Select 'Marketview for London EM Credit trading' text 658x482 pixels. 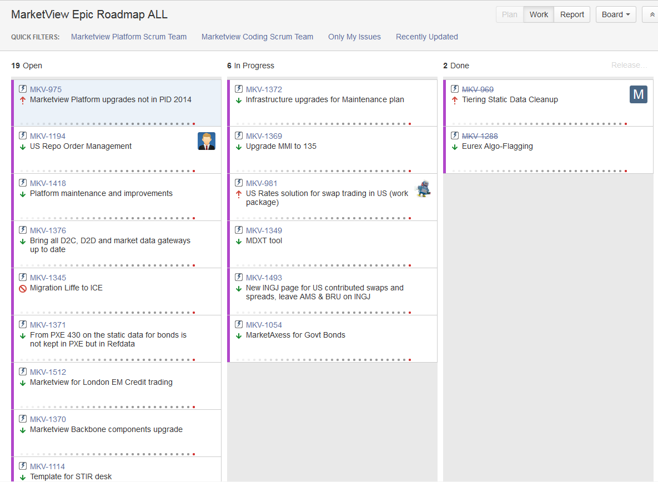[101, 382]
